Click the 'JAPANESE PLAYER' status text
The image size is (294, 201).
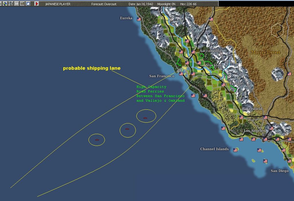[58, 4]
